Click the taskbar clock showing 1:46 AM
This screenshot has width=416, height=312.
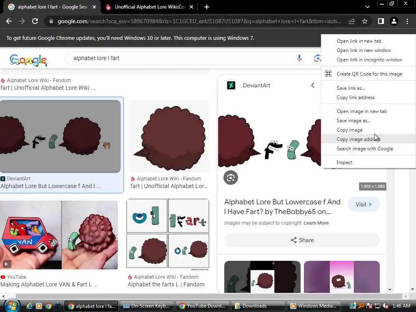click(x=401, y=306)
